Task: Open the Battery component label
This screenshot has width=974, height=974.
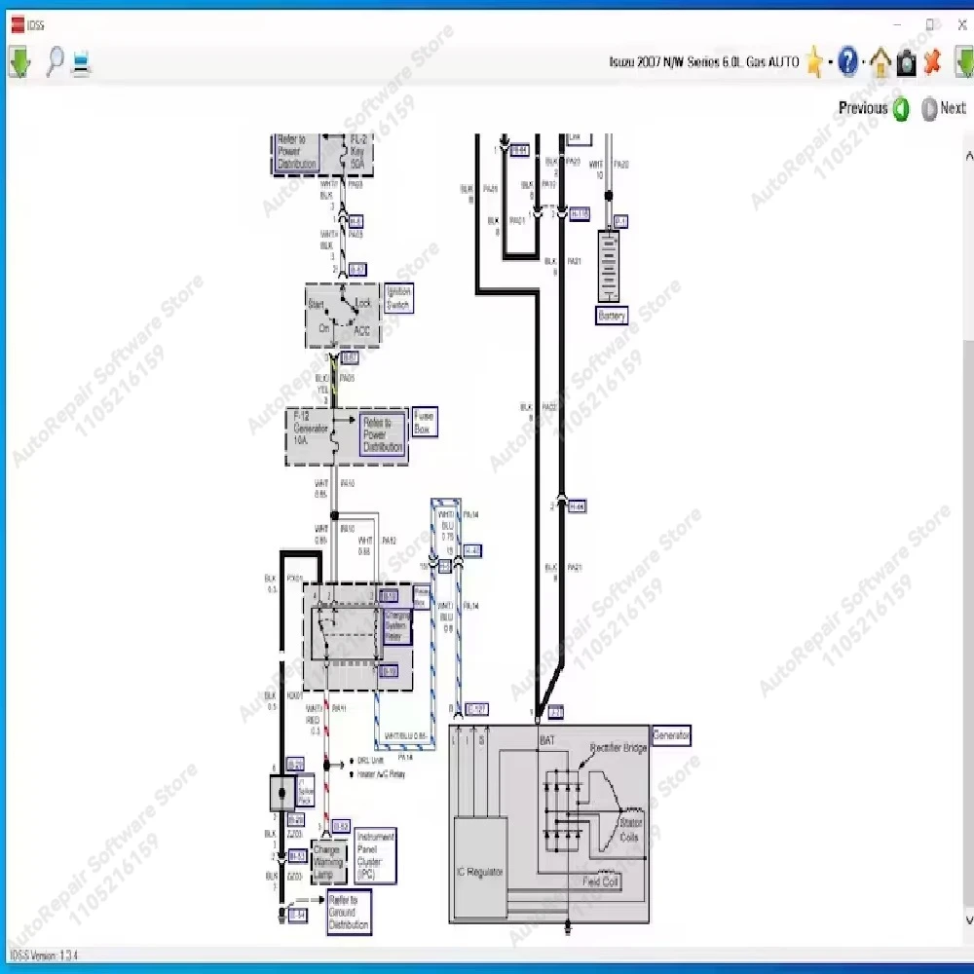Action: (x=612, y=316)
